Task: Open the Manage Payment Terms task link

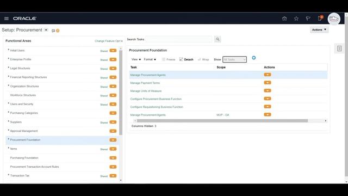Action: pyautogui.click(x=145, y=83)
